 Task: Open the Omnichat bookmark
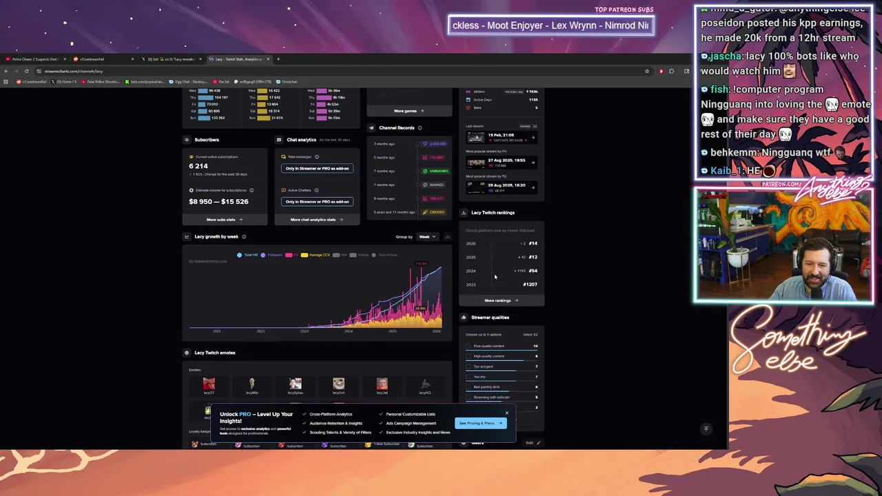[286, 81]
